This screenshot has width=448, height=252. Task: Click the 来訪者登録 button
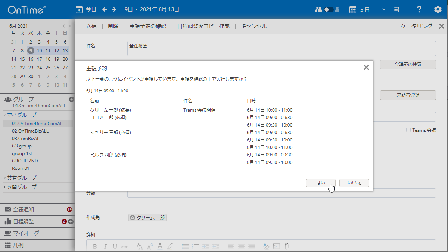click(x=408, y=95)
